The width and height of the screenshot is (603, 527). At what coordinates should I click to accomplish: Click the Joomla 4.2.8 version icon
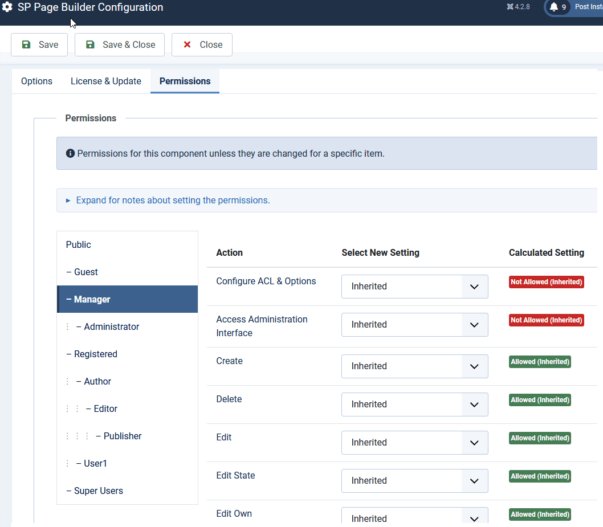tap(510, 7)
